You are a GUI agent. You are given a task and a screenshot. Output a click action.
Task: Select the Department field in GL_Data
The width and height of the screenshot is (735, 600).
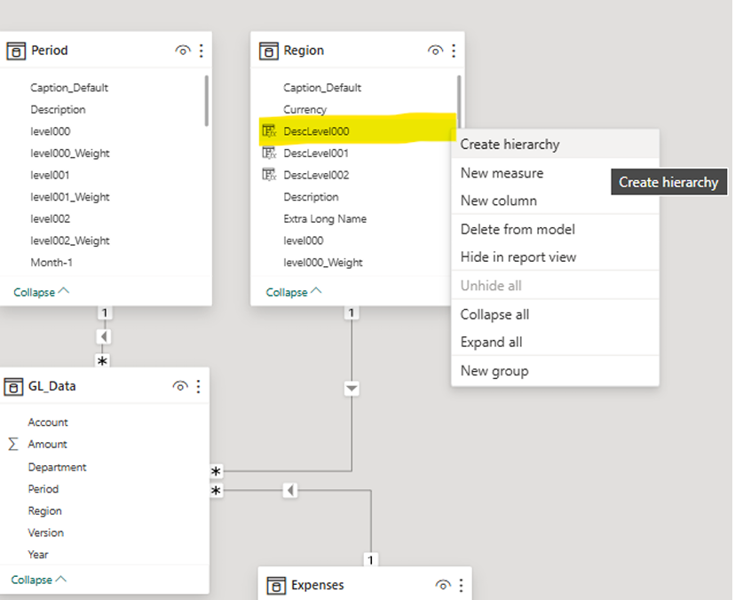point(57,467)
